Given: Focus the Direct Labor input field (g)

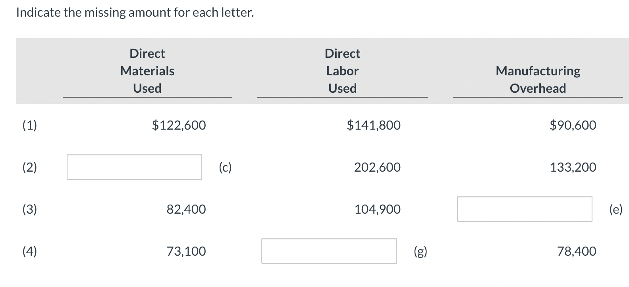Looking at the screenshot, I should (x=328, y=251).
